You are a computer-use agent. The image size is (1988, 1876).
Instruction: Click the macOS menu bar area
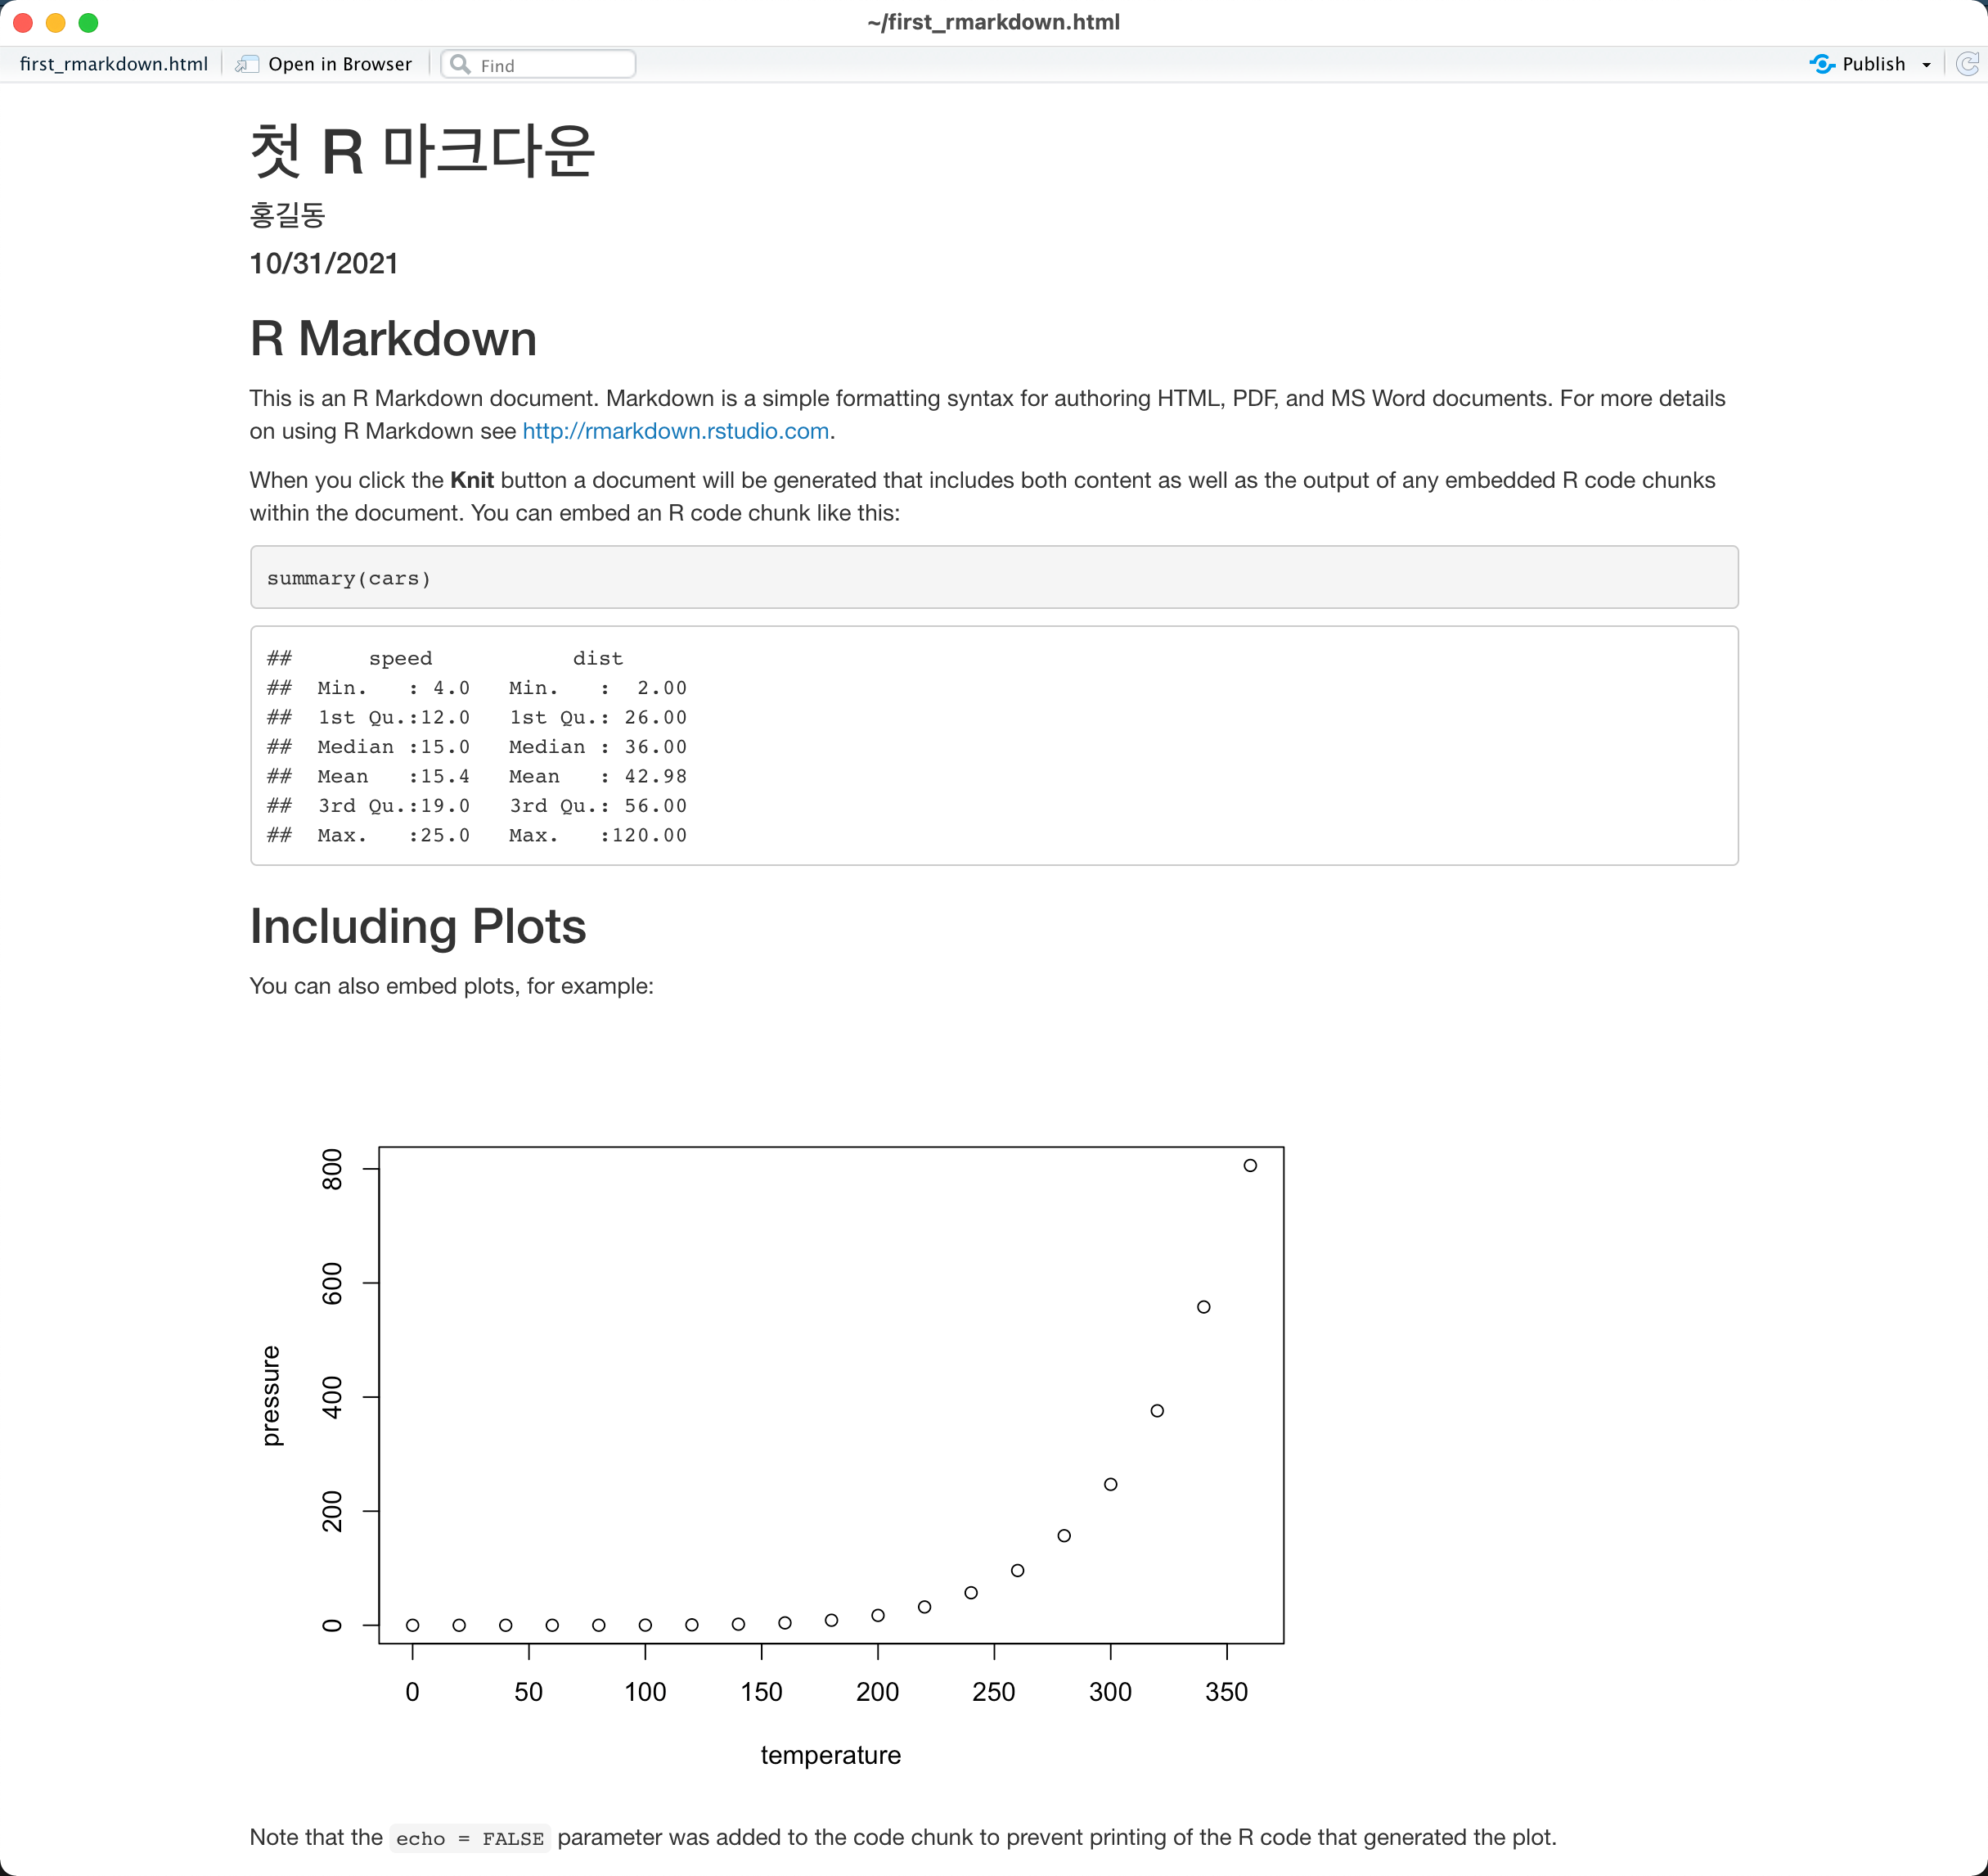[994, 23]
